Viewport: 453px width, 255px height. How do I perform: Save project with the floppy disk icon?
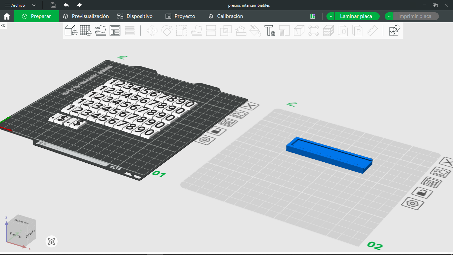[53, 5]
